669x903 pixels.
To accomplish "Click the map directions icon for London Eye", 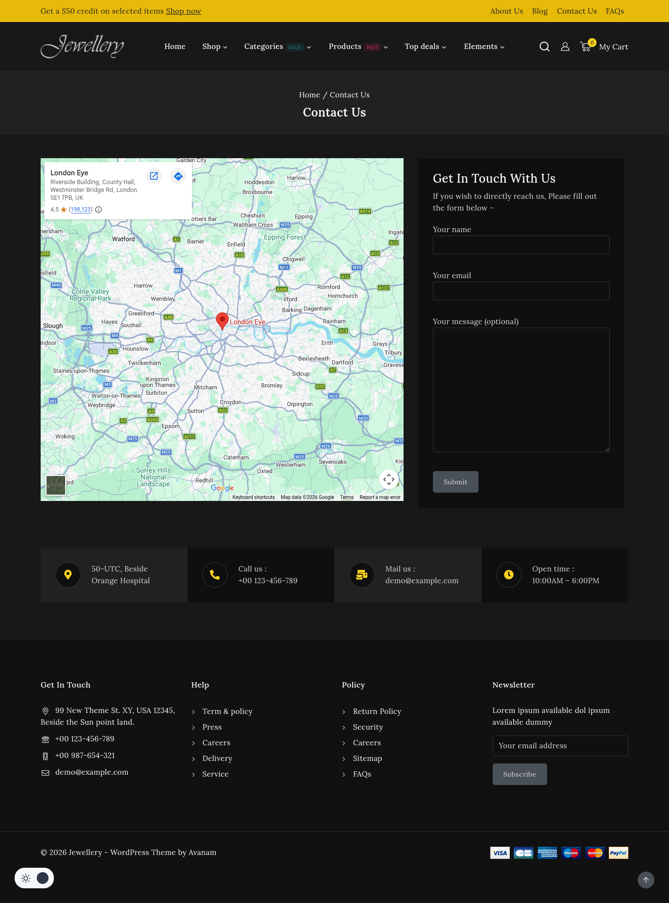I will tap(178, 176).
